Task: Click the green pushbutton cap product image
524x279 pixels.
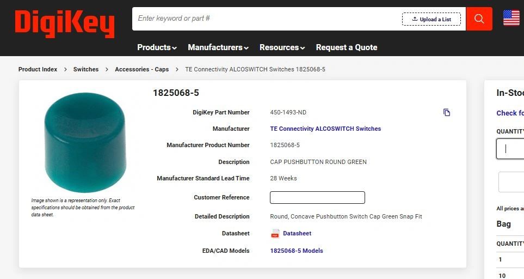Action: (x=85, y=142)
